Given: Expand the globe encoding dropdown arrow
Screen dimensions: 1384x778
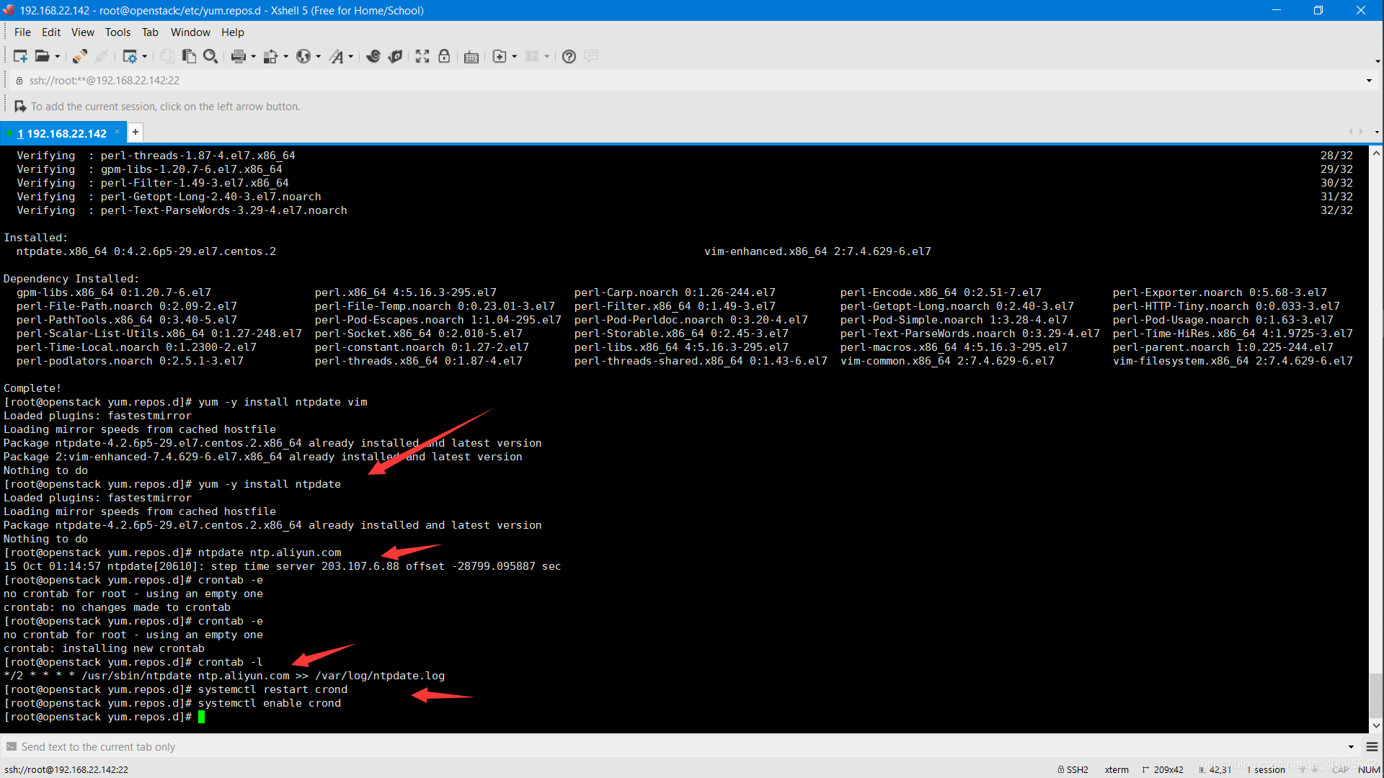Looking at the screenshot, I should pos(319,56).
